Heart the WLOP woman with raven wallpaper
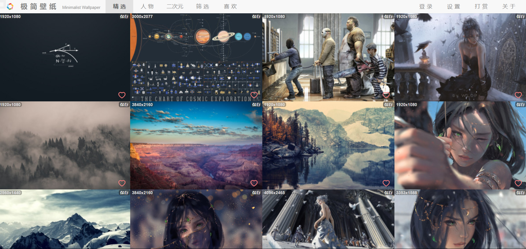Image resolution: width=526 pixels, height=249 pixels. tap(518, 95)
